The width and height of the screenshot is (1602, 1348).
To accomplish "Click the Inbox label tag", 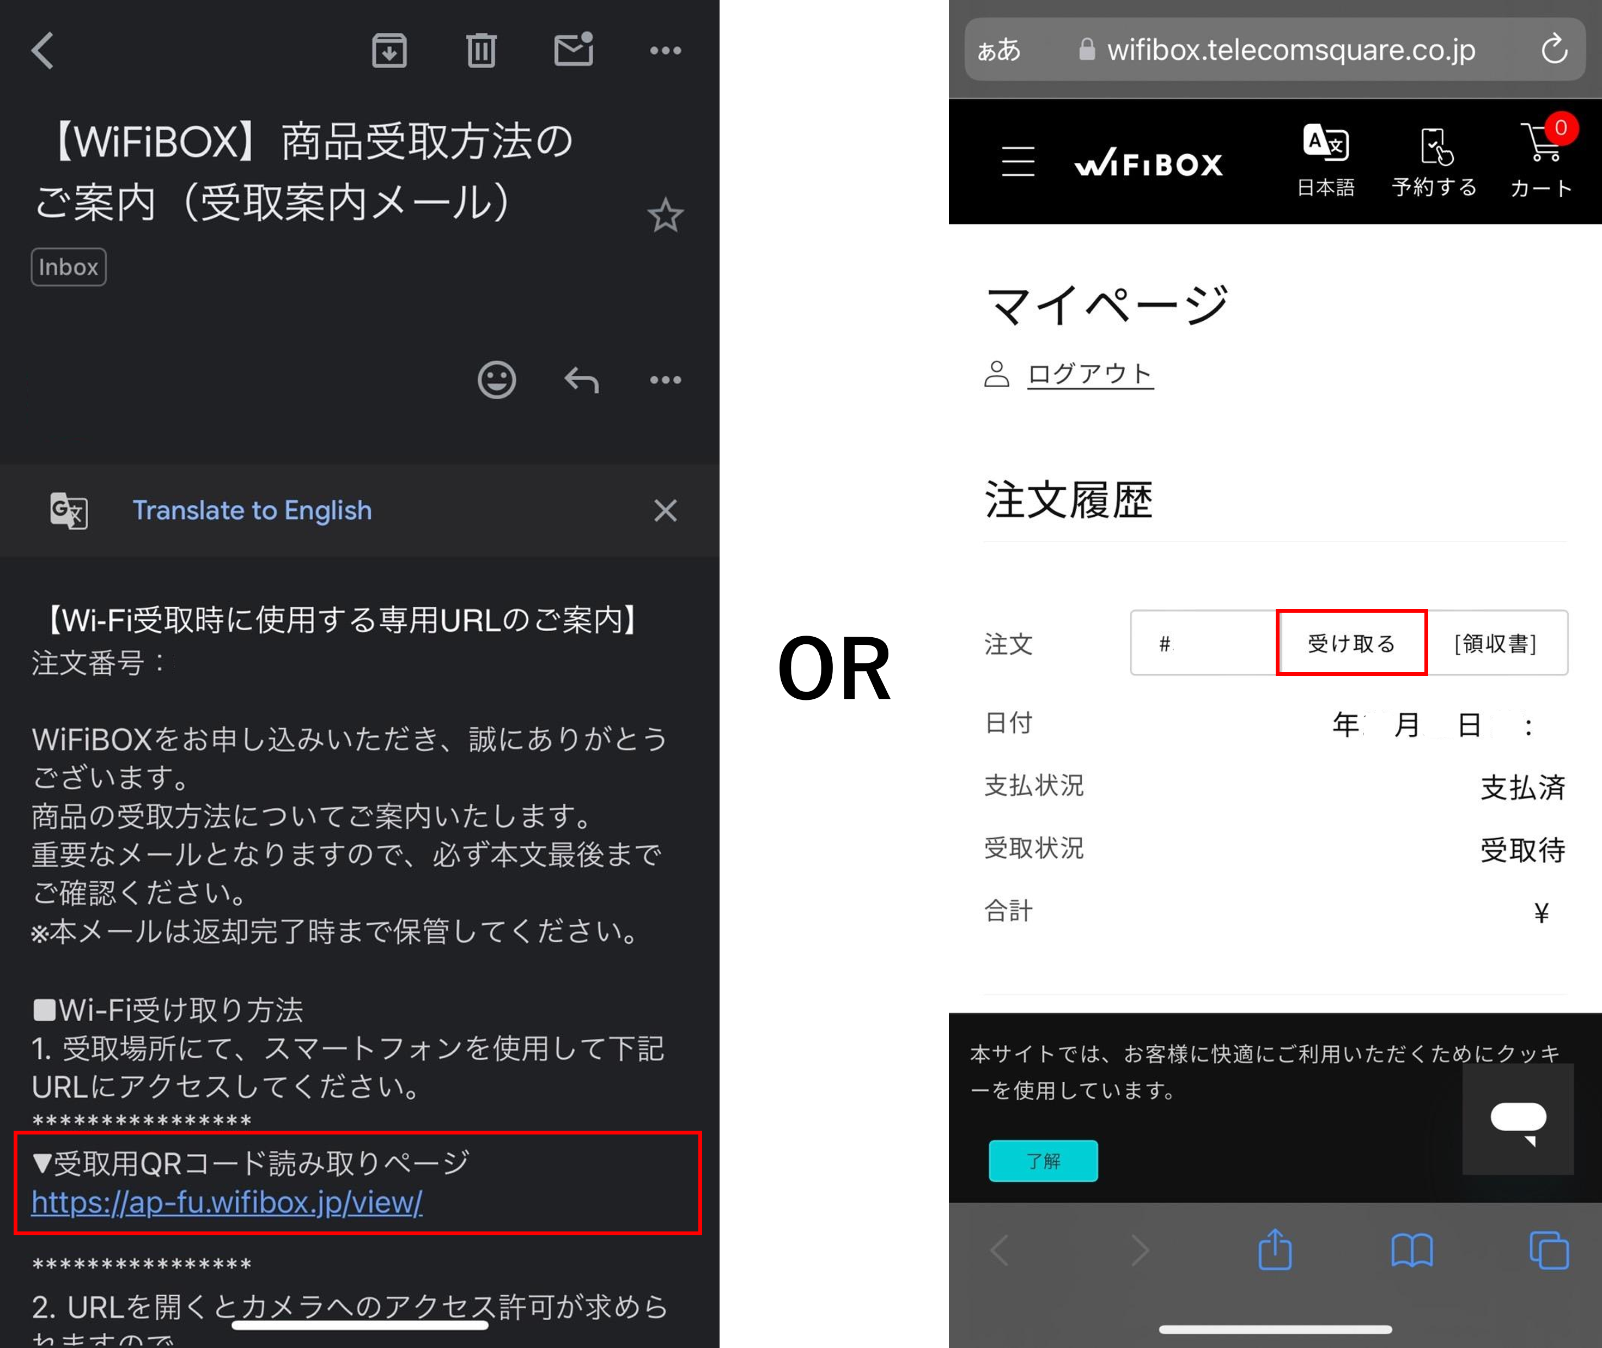I will (x=69, y=267).
